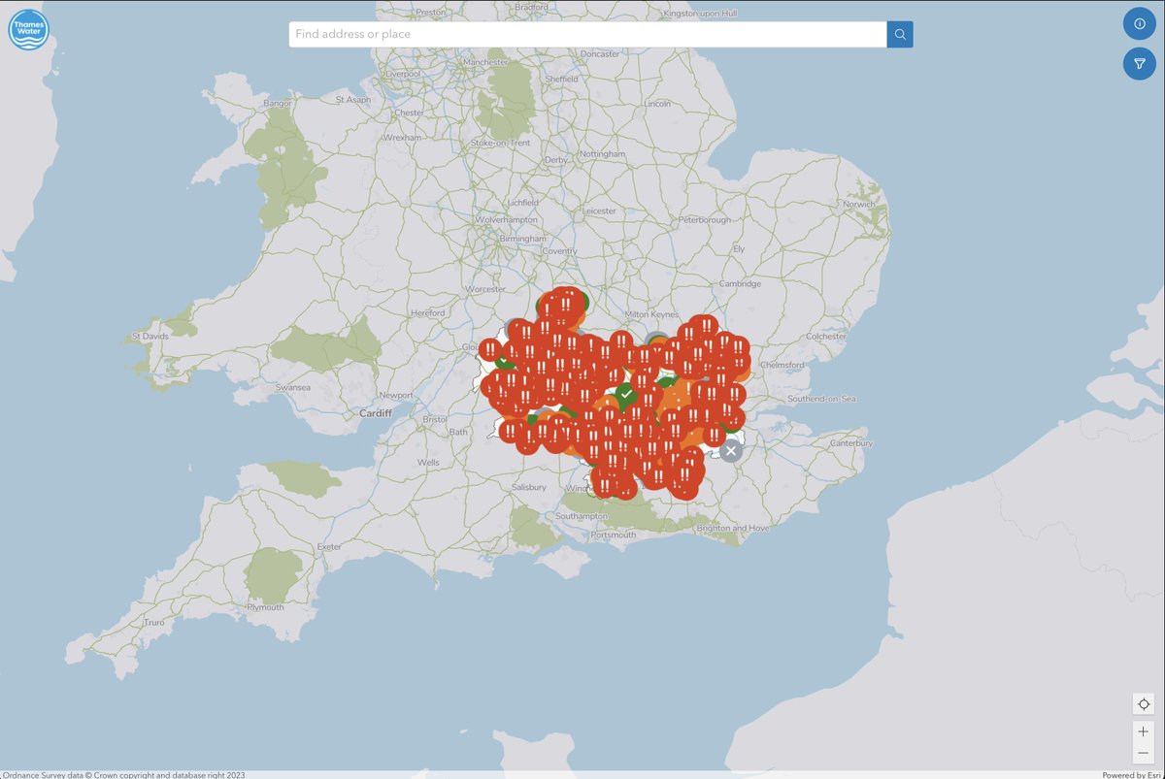Dismiss the popup with the X button
1165x779 pixels.
(730, 449)
